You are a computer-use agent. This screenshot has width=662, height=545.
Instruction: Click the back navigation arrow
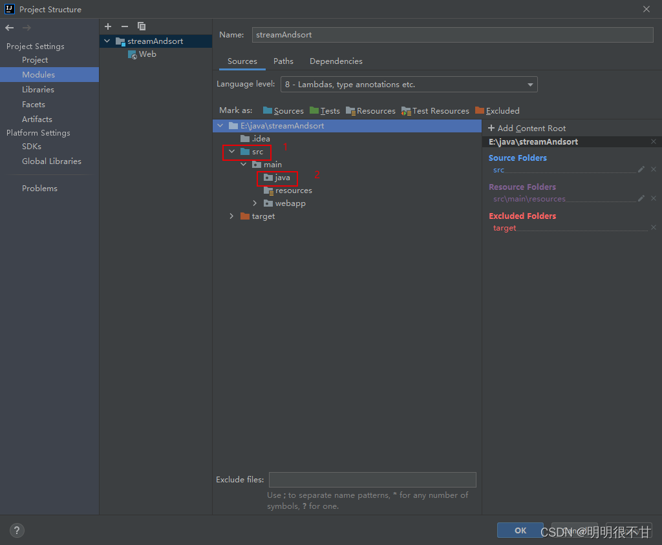10,28
